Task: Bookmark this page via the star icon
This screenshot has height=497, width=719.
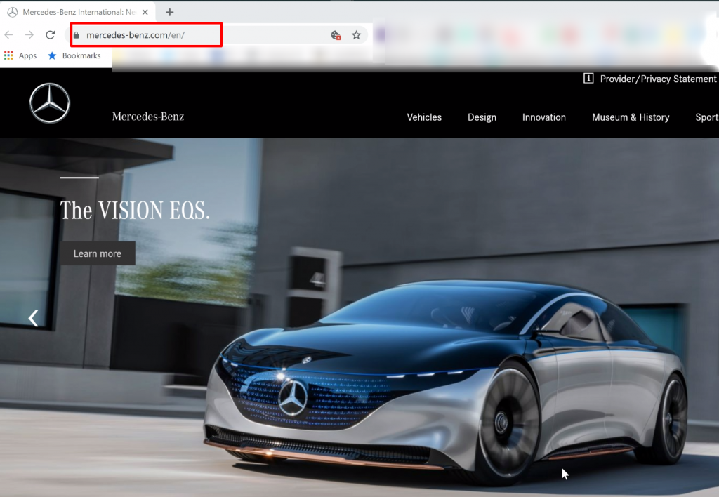Action: pos(356,34)
